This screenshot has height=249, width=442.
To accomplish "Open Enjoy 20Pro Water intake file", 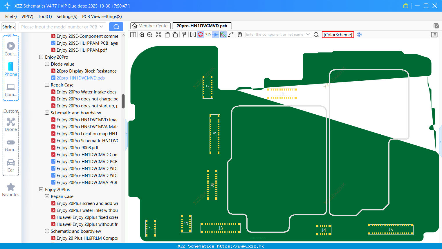I will 84,92.
